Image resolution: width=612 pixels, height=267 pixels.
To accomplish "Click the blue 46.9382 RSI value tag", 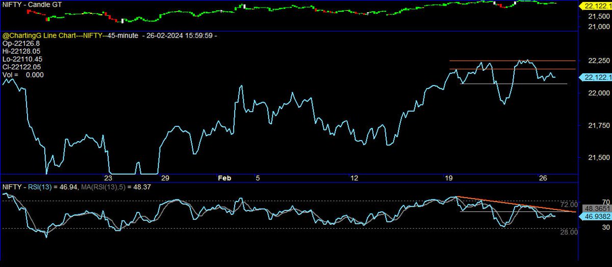I will click(x=596, y=216).
